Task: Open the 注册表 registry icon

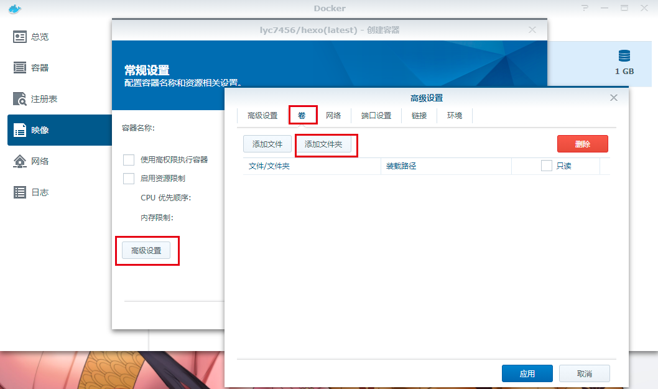Action: 20,99
